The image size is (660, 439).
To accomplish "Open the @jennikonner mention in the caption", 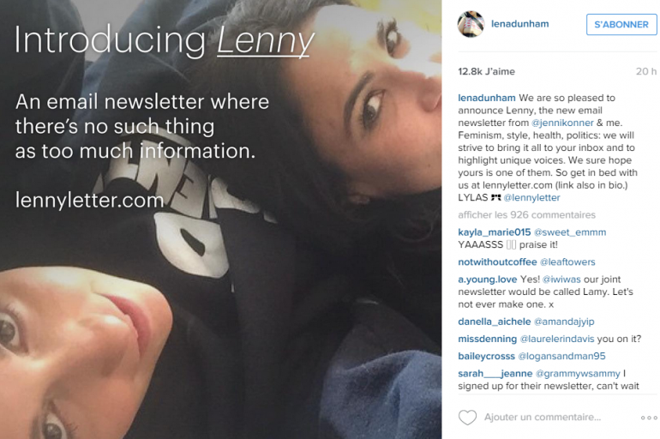I will [x=562, y=123].
